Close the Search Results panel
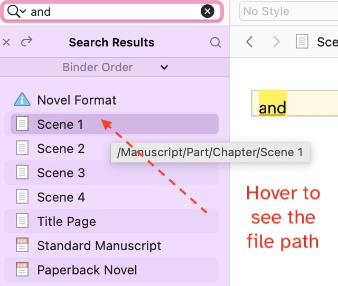The width and height of the screenshot is (338, 286). (x=6, y=42)
